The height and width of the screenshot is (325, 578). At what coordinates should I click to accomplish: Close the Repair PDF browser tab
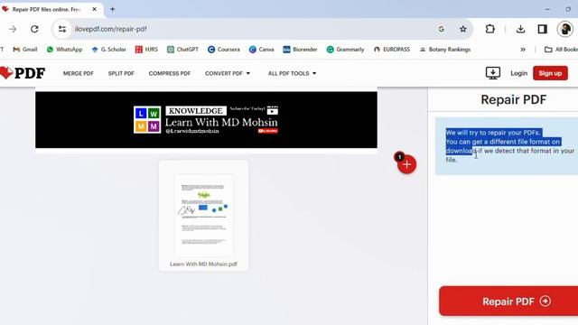coord(94,9)
